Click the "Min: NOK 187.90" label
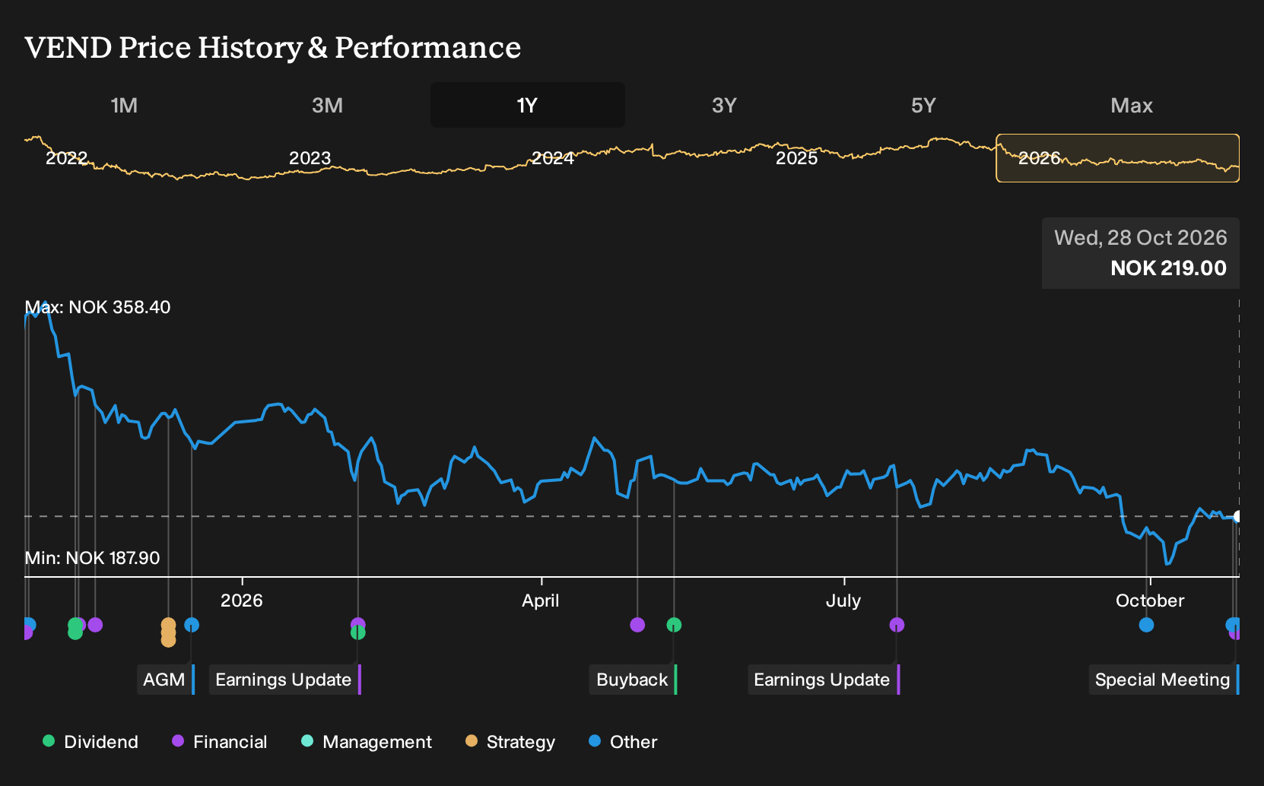The height and width of the screenshot is (786, 1264). coord(92,558)
